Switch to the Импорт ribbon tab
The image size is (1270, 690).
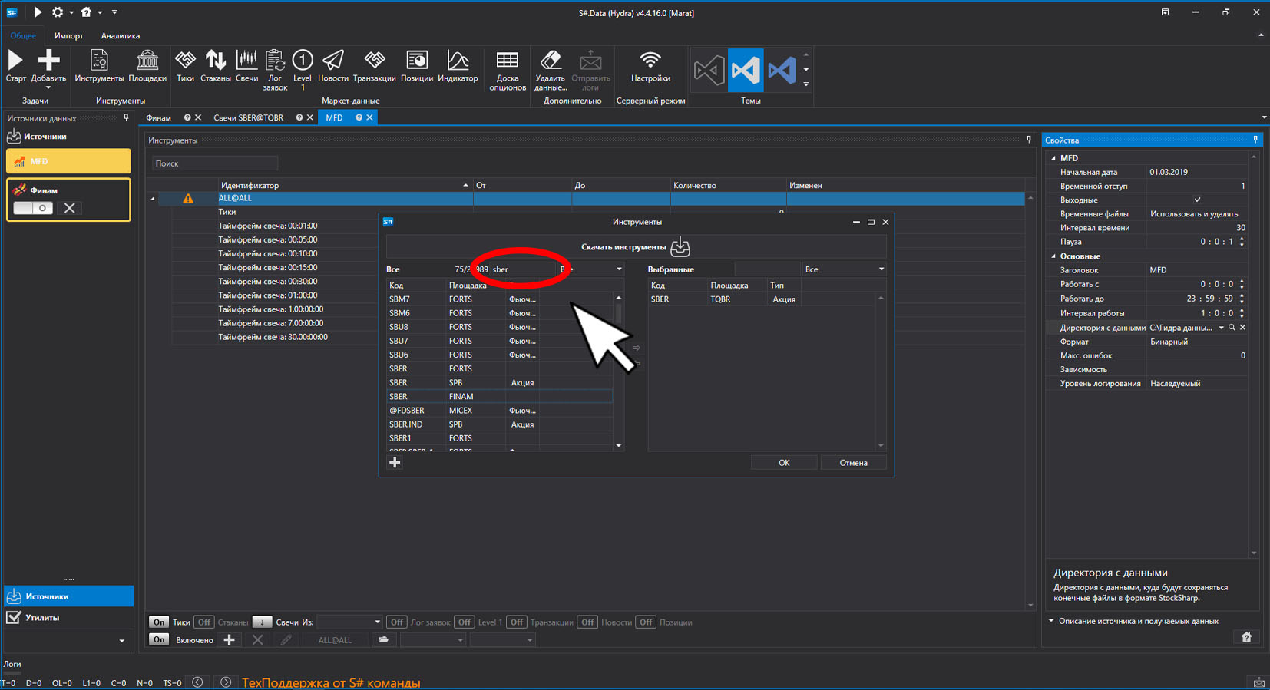(x=68, y=35)
